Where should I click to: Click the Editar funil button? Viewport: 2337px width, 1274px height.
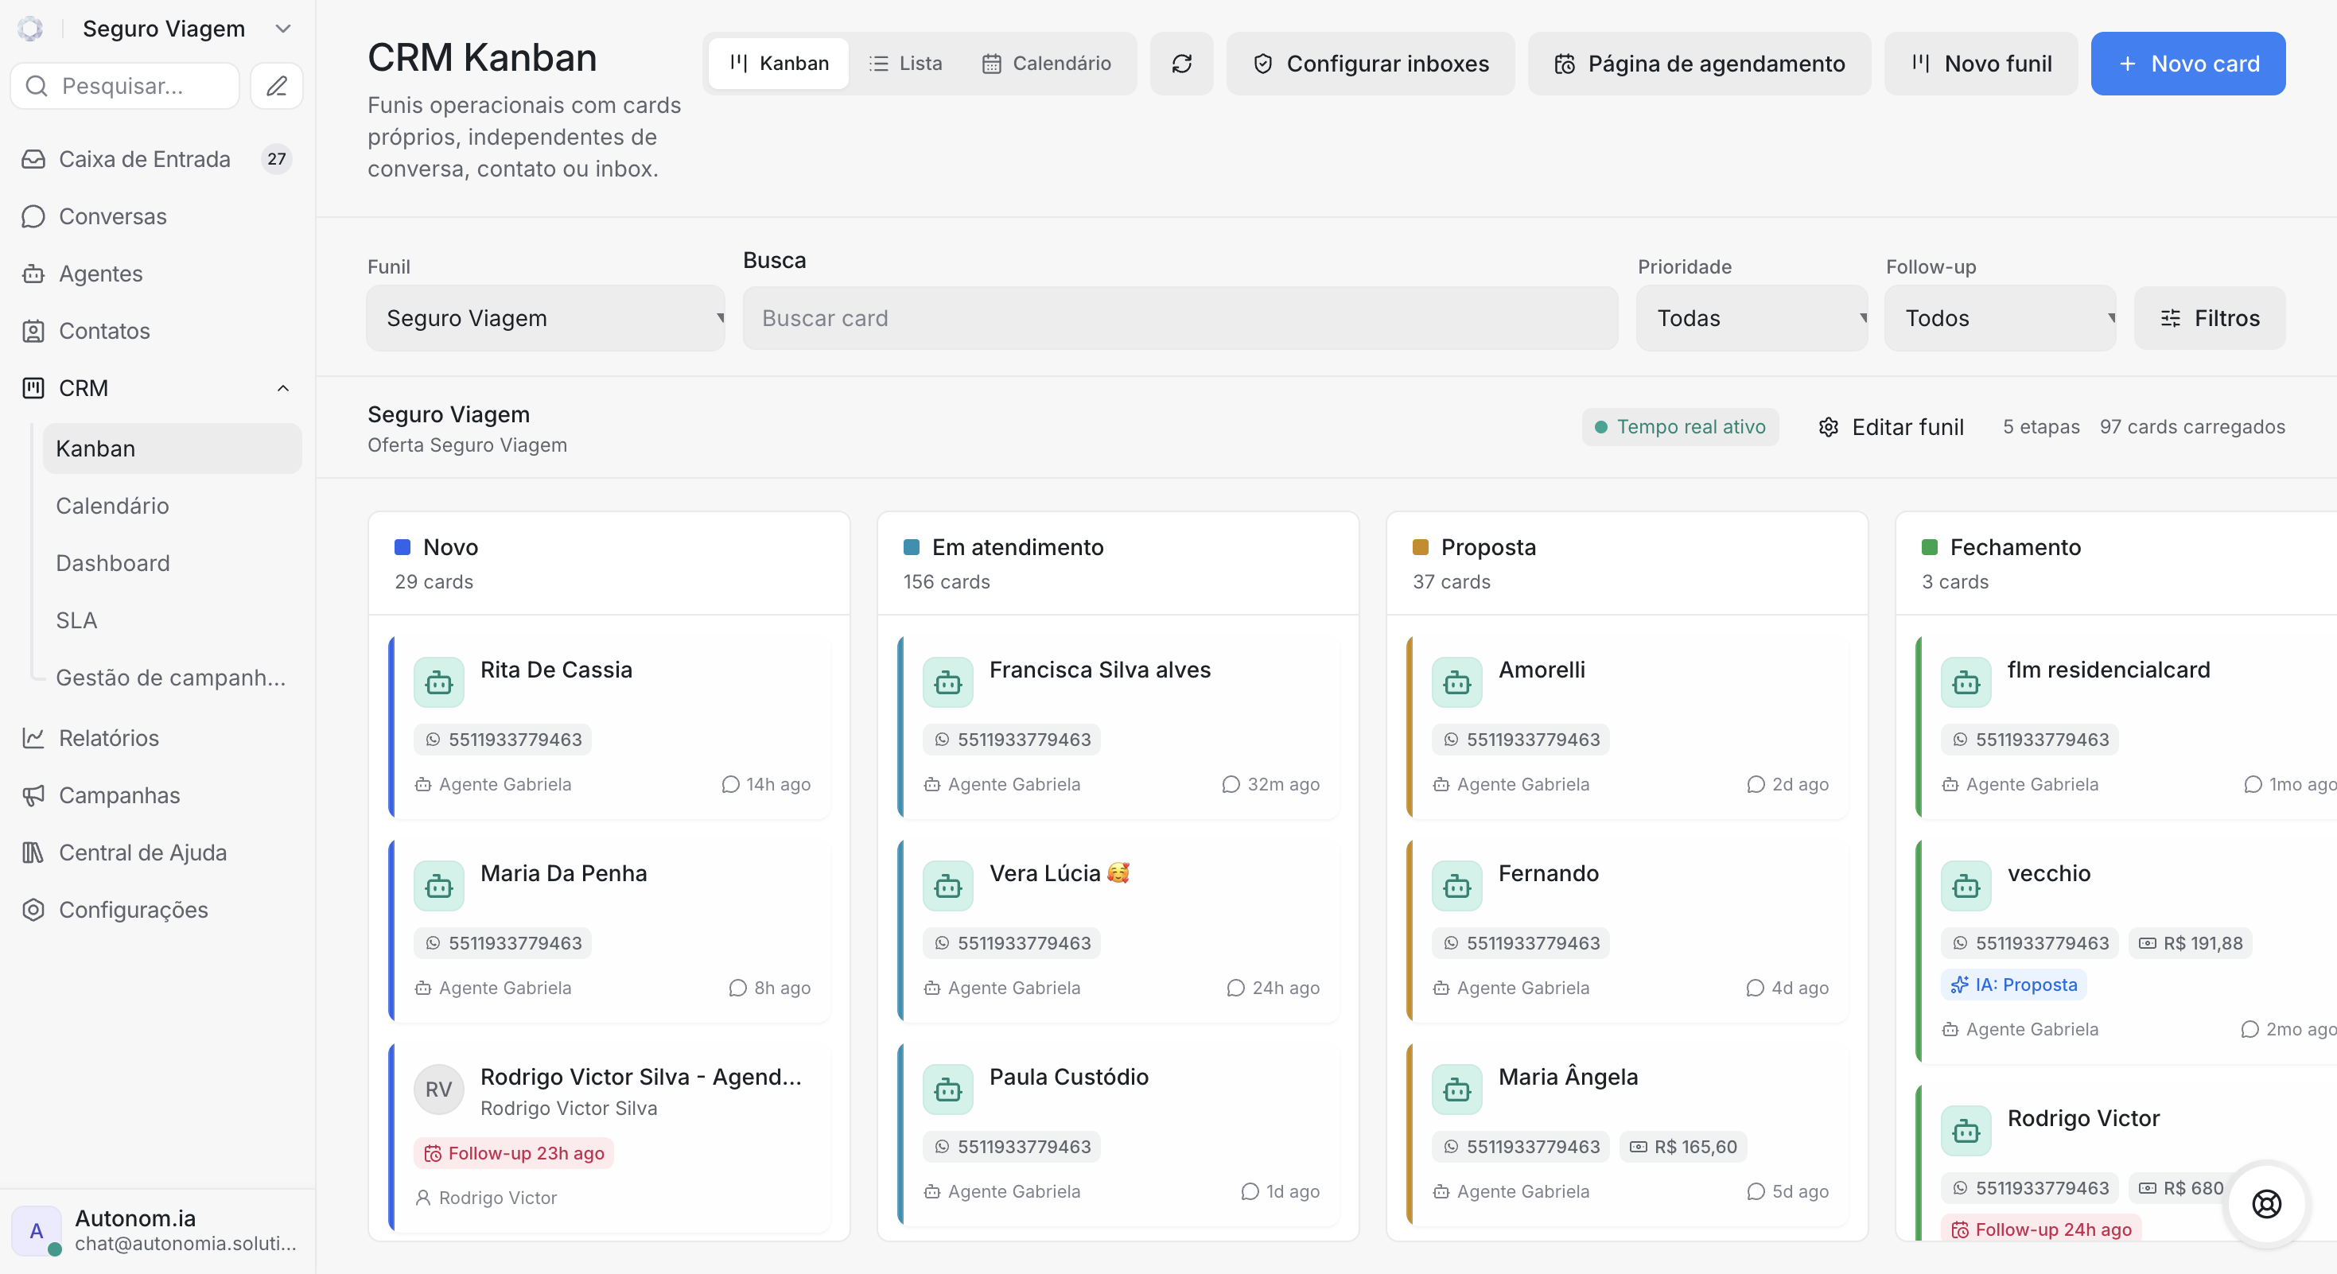[x=1891, y=427]
